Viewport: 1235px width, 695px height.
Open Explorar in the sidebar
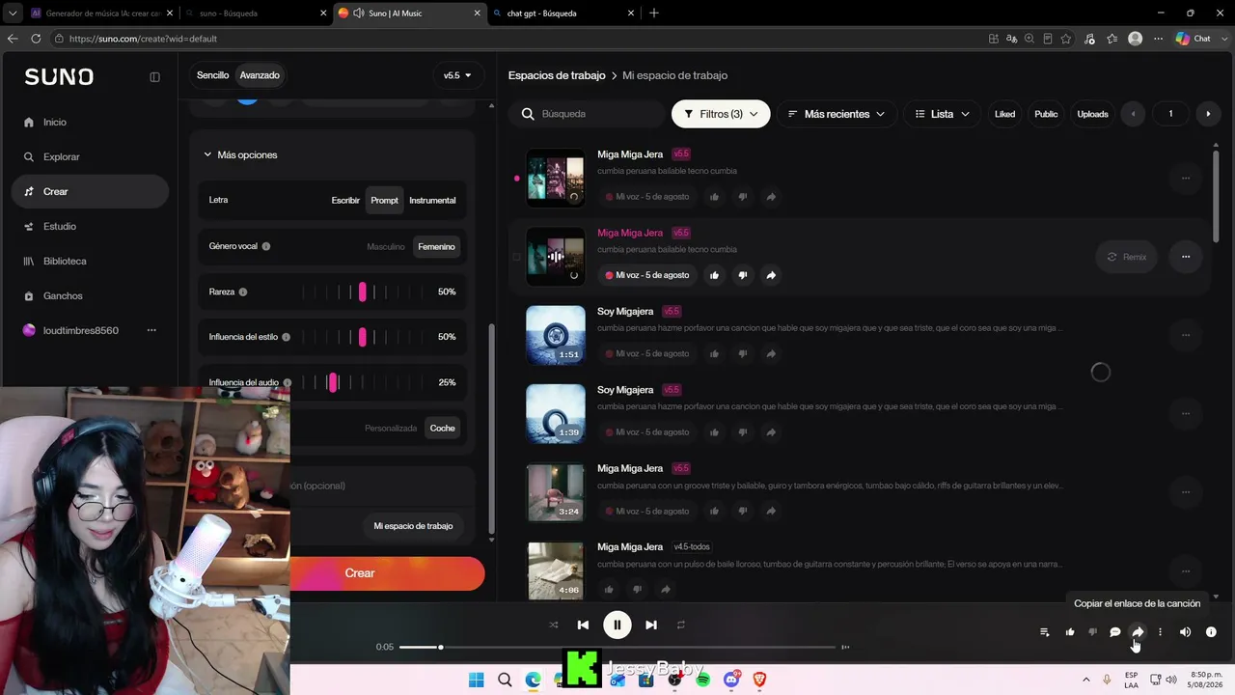click(x=61, y=157)
